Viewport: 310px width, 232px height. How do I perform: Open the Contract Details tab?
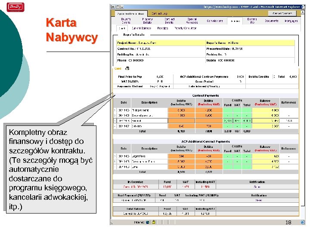click(x=170, y=21)
